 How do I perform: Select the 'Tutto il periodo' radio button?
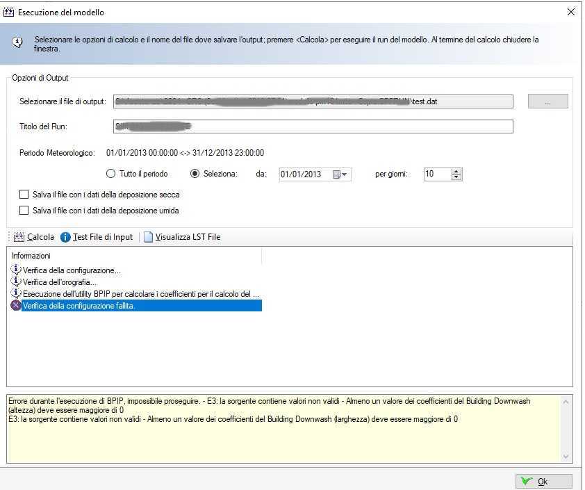click(x=110, y=174)
